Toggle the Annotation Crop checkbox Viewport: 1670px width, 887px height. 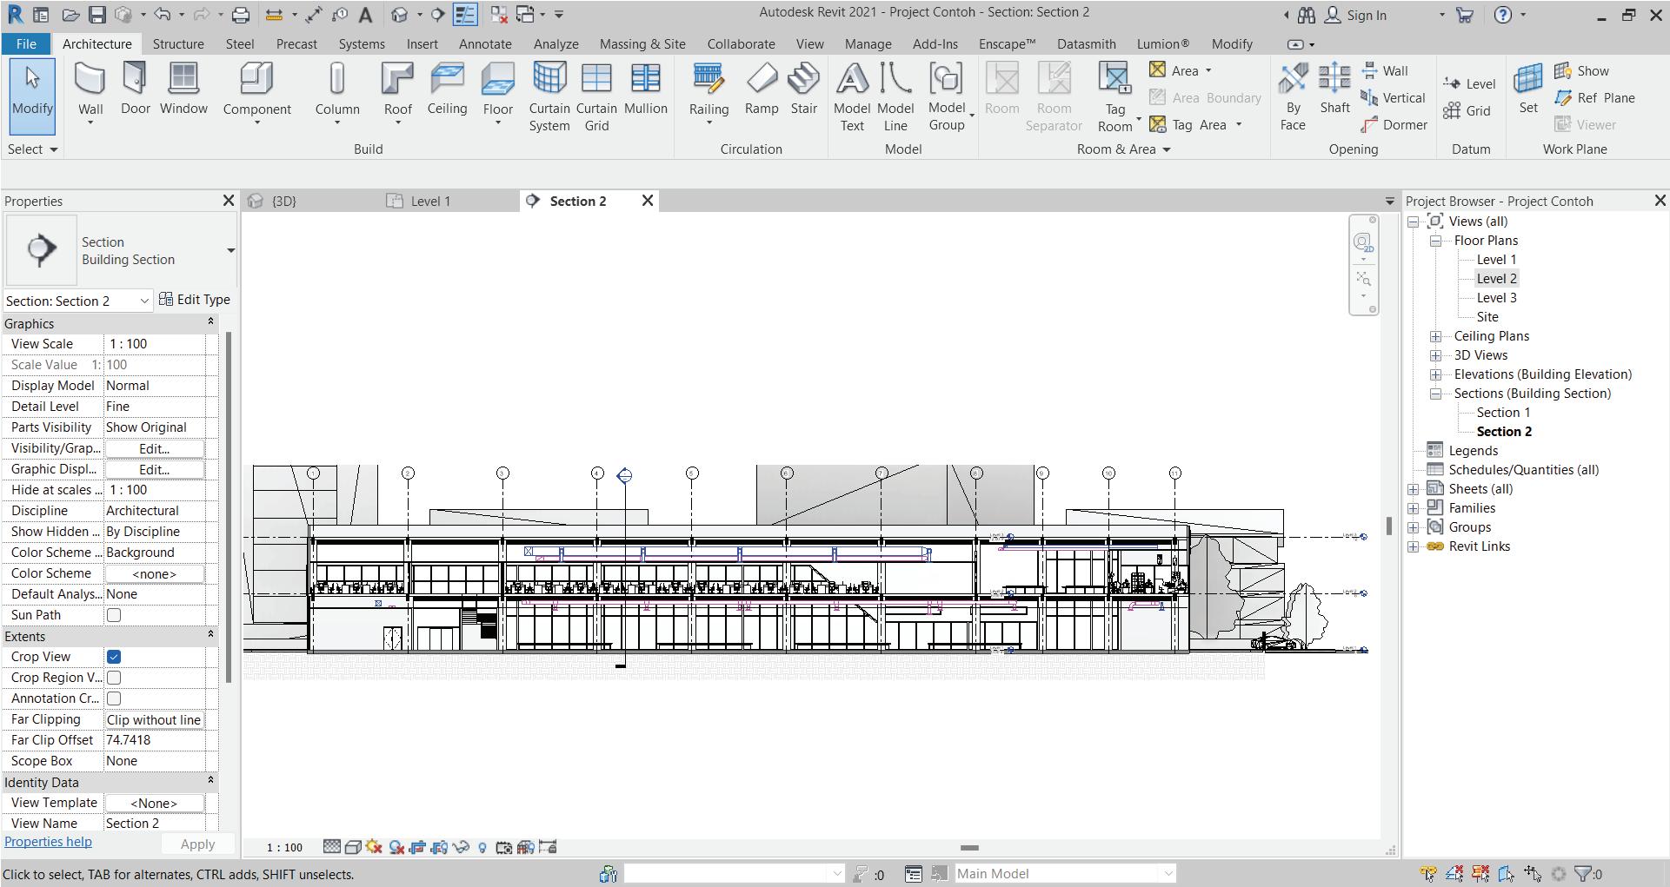click(x=114, y=698)
